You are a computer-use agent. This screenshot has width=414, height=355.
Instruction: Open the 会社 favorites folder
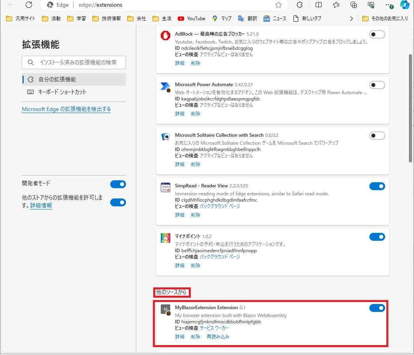(137, 19)
